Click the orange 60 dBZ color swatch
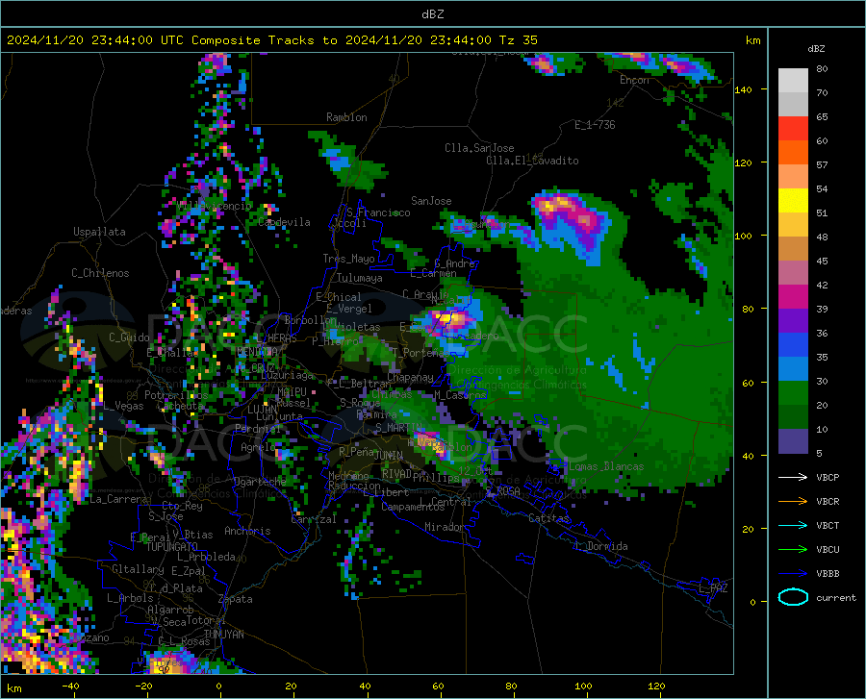This screenshot has width=866, height=699. (x=793, y=153)
